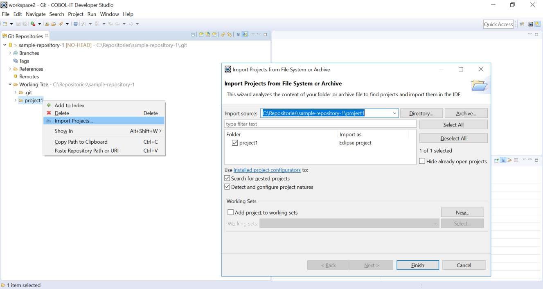
Task: Uncheck the project1 folder checkbox
Action: [235, 142]
